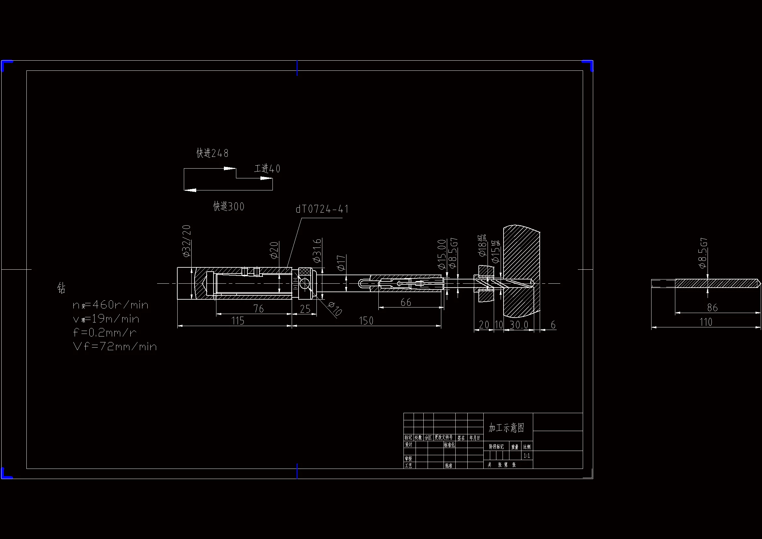The height and width of the screenshot is (539, 762).
Task: Click the 66 dimension value
Action: (x=405, y=302)
